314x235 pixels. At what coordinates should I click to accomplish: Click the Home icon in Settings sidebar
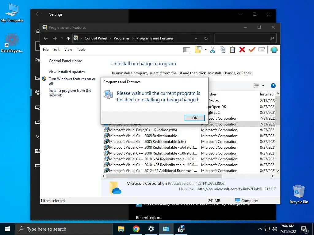[x=38, y=32]
